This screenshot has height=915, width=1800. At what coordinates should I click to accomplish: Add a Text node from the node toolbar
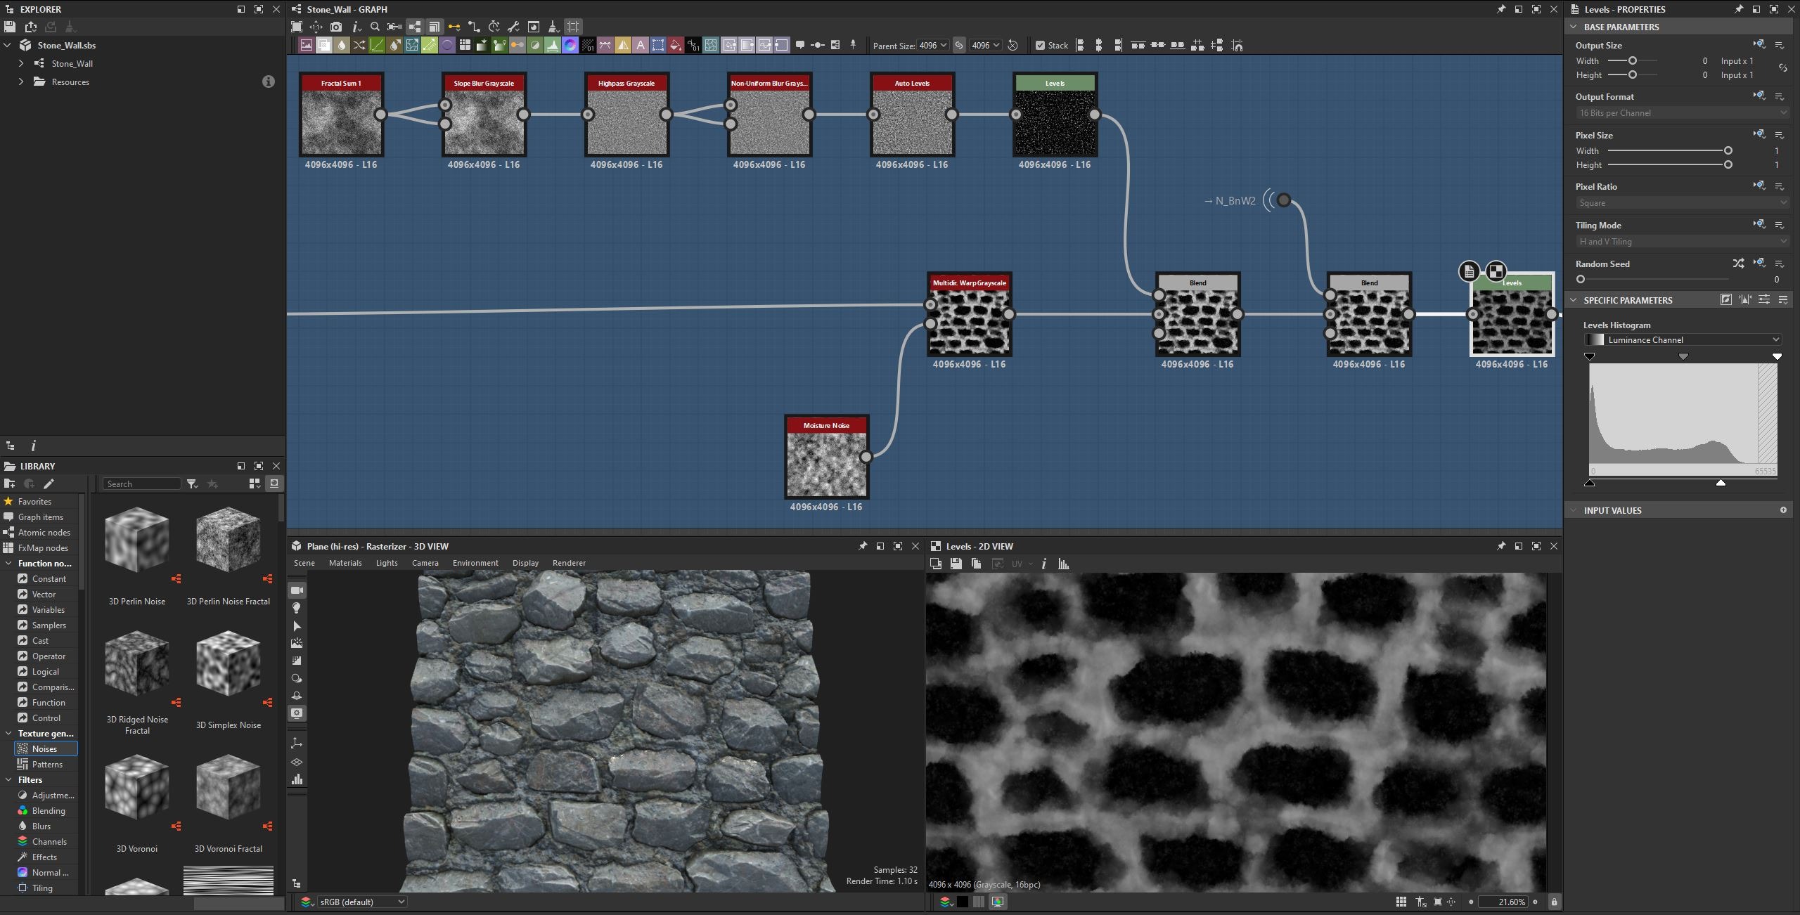tap(641, 46)
